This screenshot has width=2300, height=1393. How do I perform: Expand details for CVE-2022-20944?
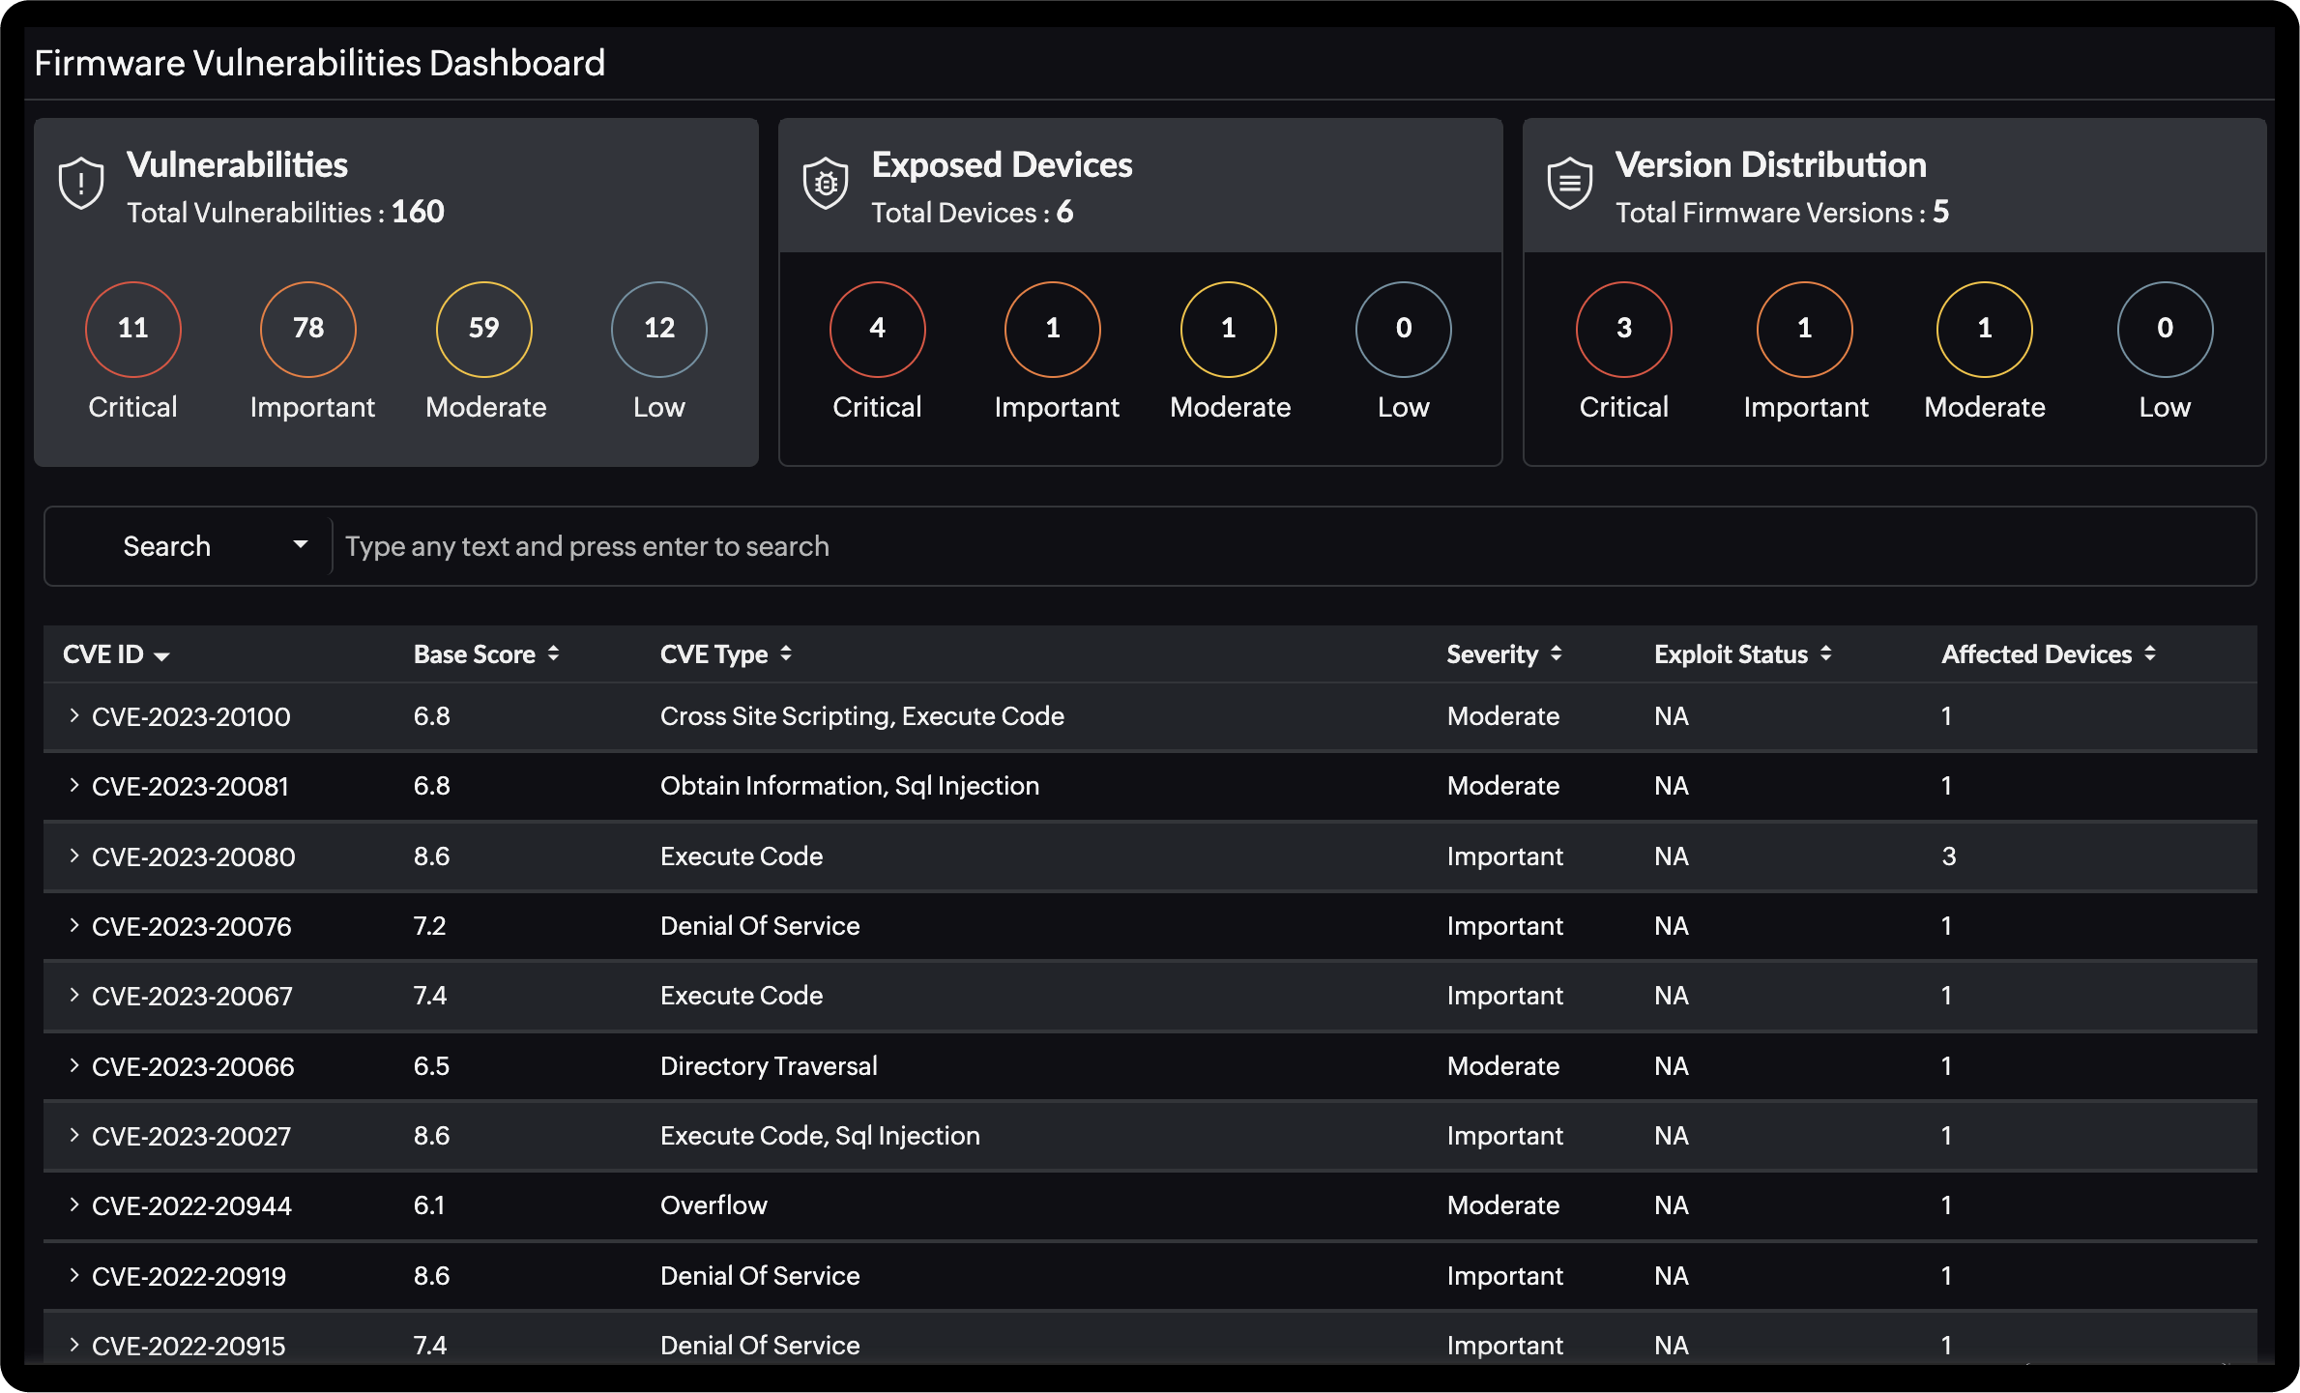[74, 1205]
